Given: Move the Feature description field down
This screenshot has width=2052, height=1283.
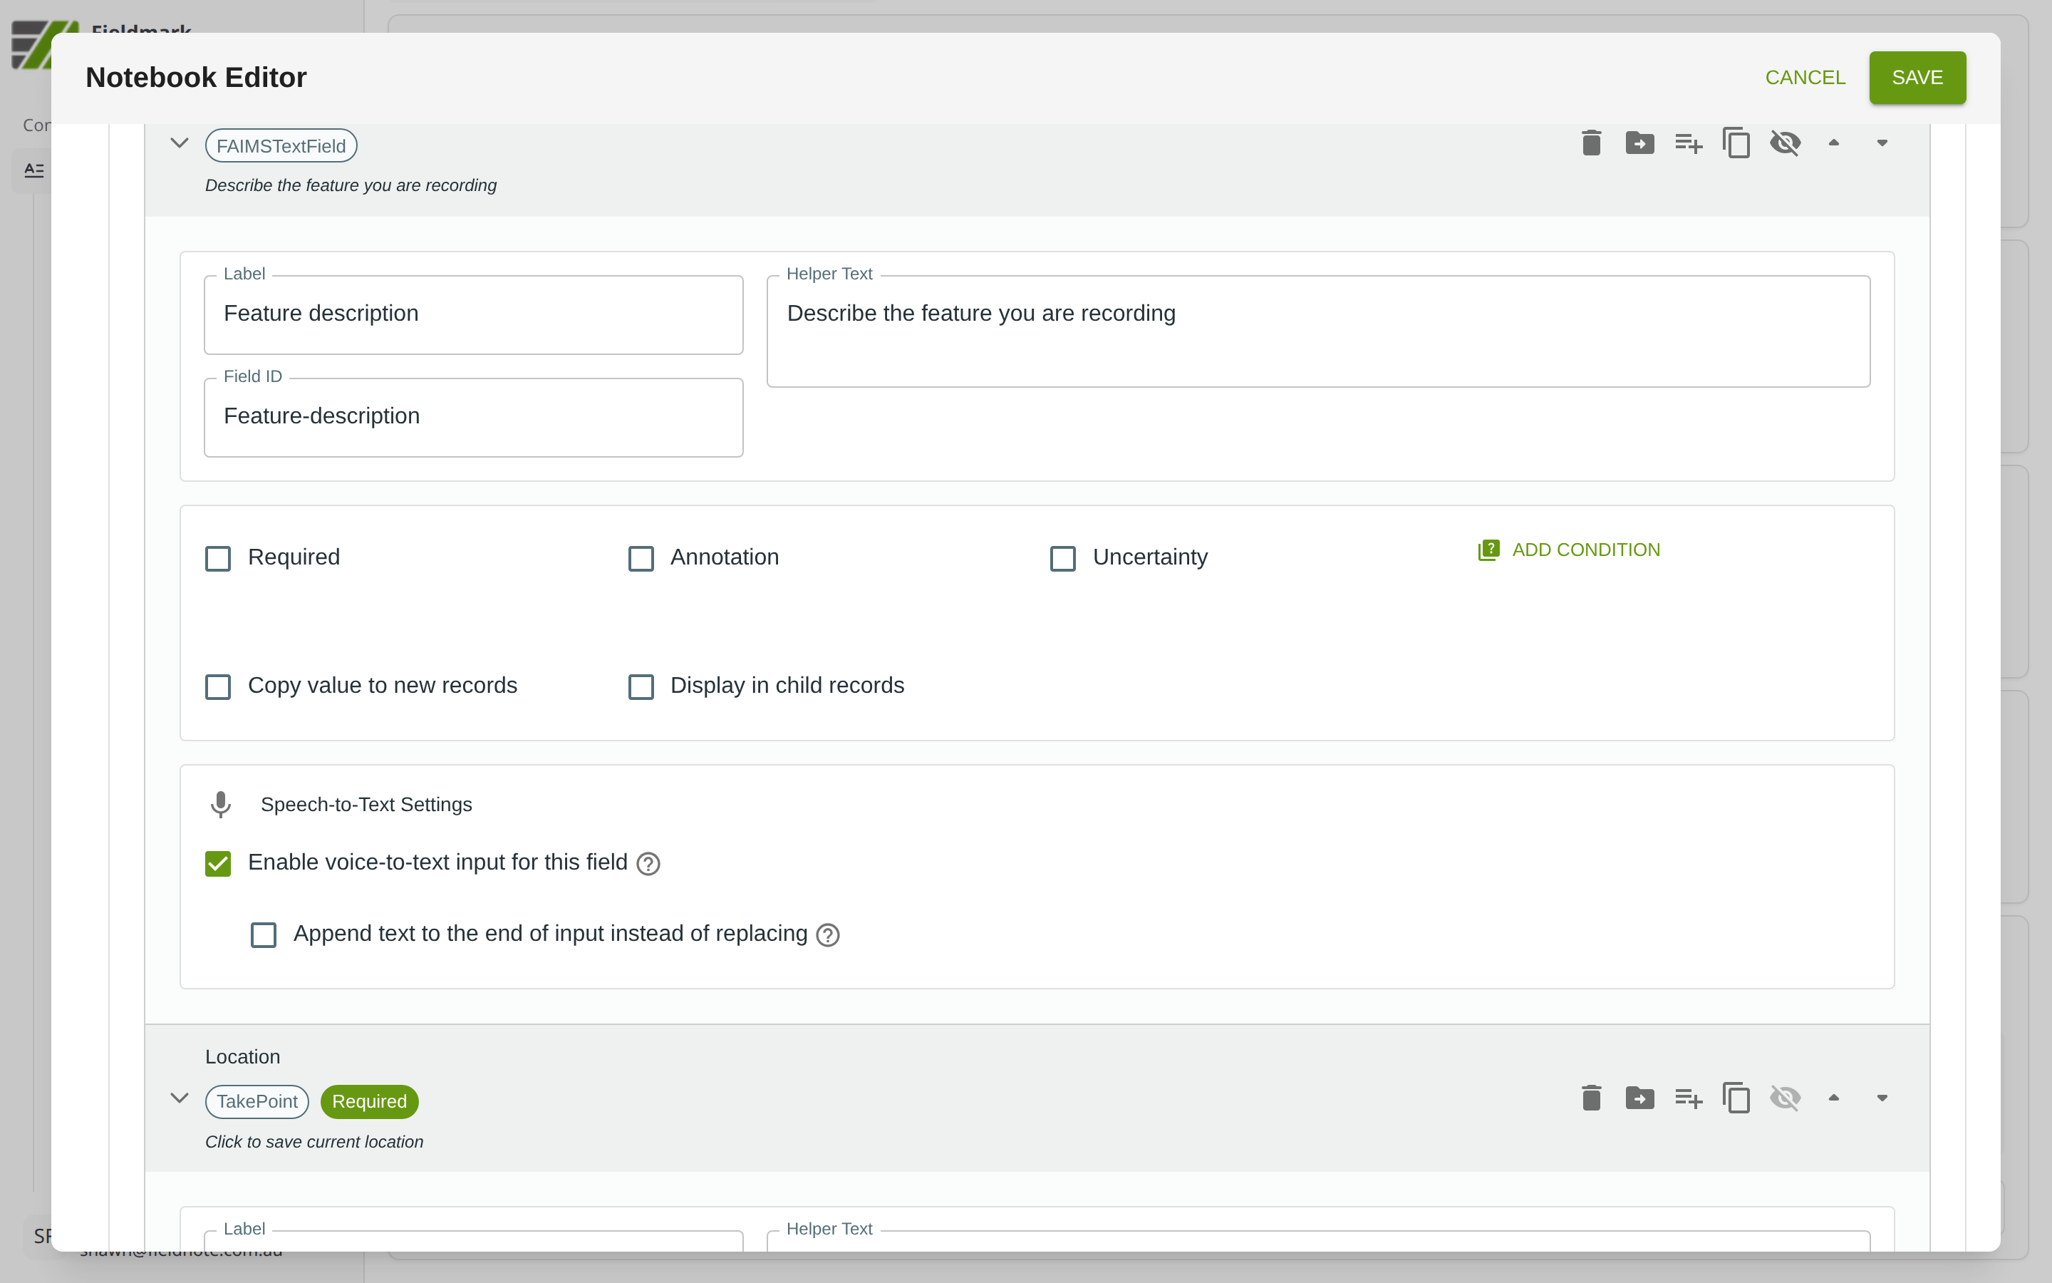Looking at the screenshot, I should 1882,143.
